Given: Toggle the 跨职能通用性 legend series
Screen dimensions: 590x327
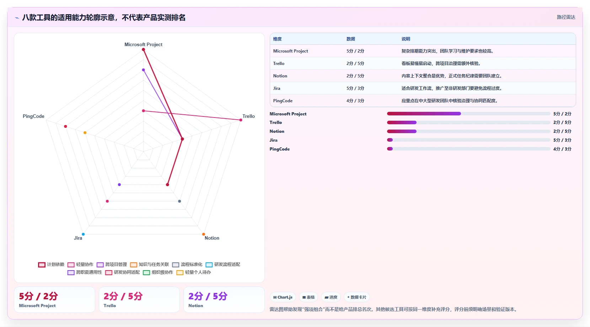Looking at the screenshot, I should pos(85,272).
